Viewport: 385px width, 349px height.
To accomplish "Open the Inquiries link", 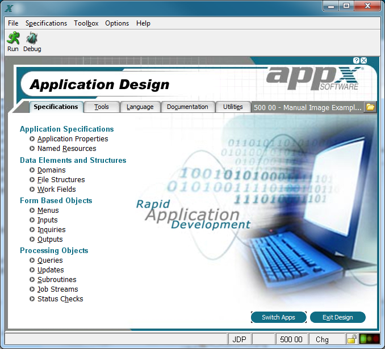I will coord(52,229).
